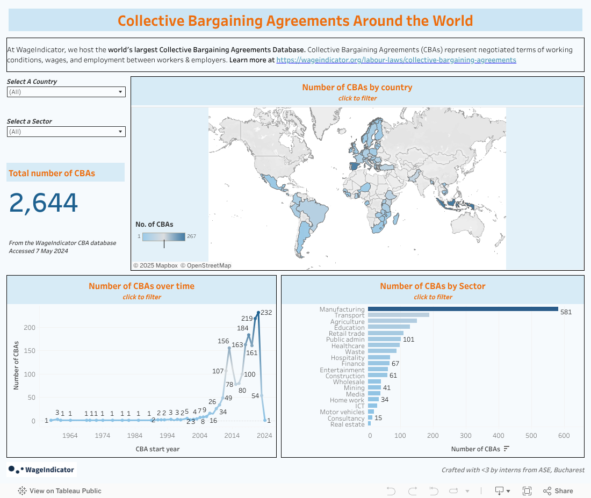This screenshot has height=498, width=591.
Task: Open the wageindicator.org collective bargaining link
Action: 396,60
